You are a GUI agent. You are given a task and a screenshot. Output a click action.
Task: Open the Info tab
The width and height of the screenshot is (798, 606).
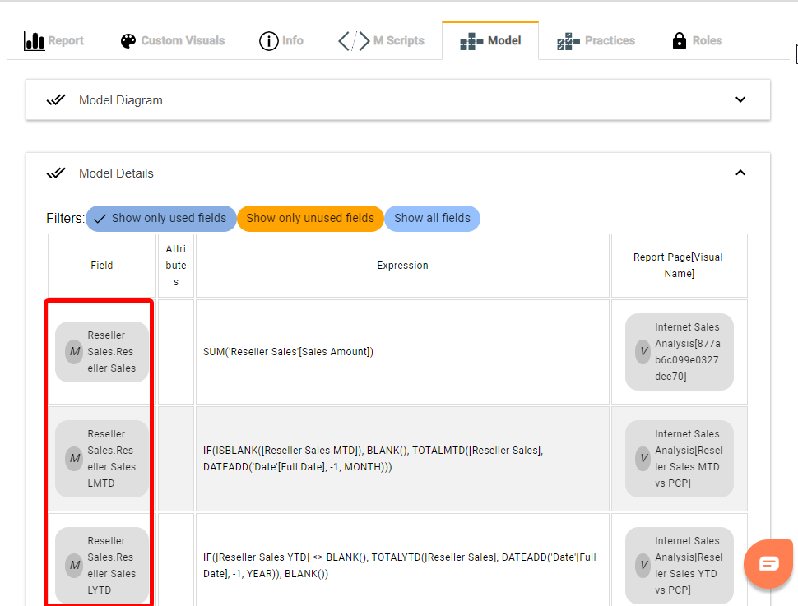(x=281, y=41)
